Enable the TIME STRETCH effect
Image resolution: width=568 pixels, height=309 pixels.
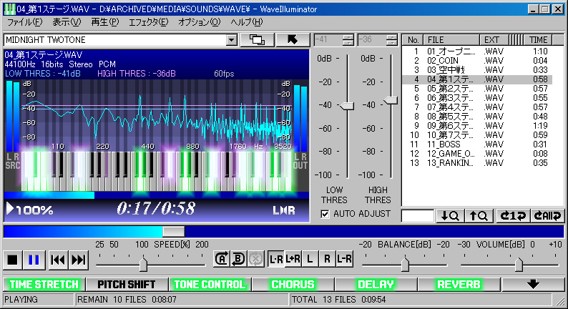(x=44, y=284)
